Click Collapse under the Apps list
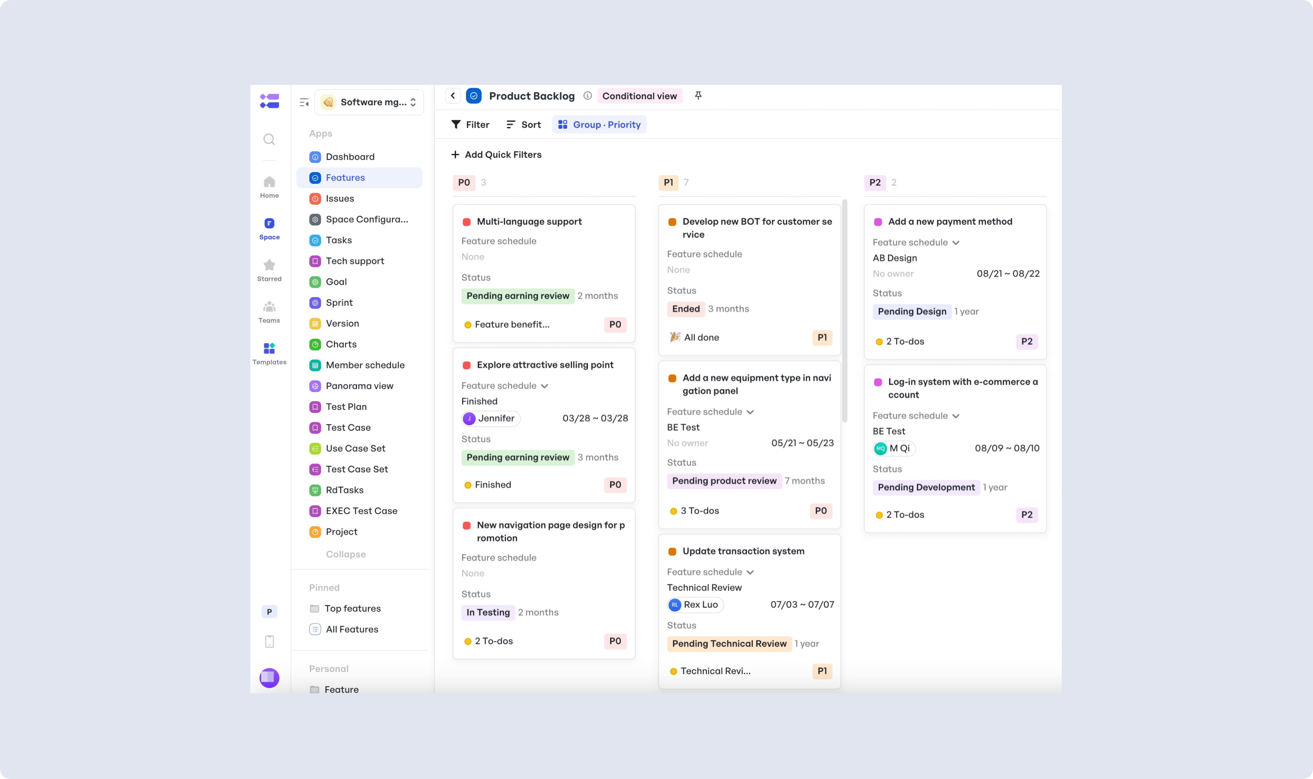This screenshot has height=779, width=1313. pyautogui.click(x=345, y=554)
